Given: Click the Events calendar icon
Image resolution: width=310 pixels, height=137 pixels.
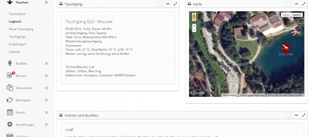Looking at the screenshot, I should pos(10,112).
